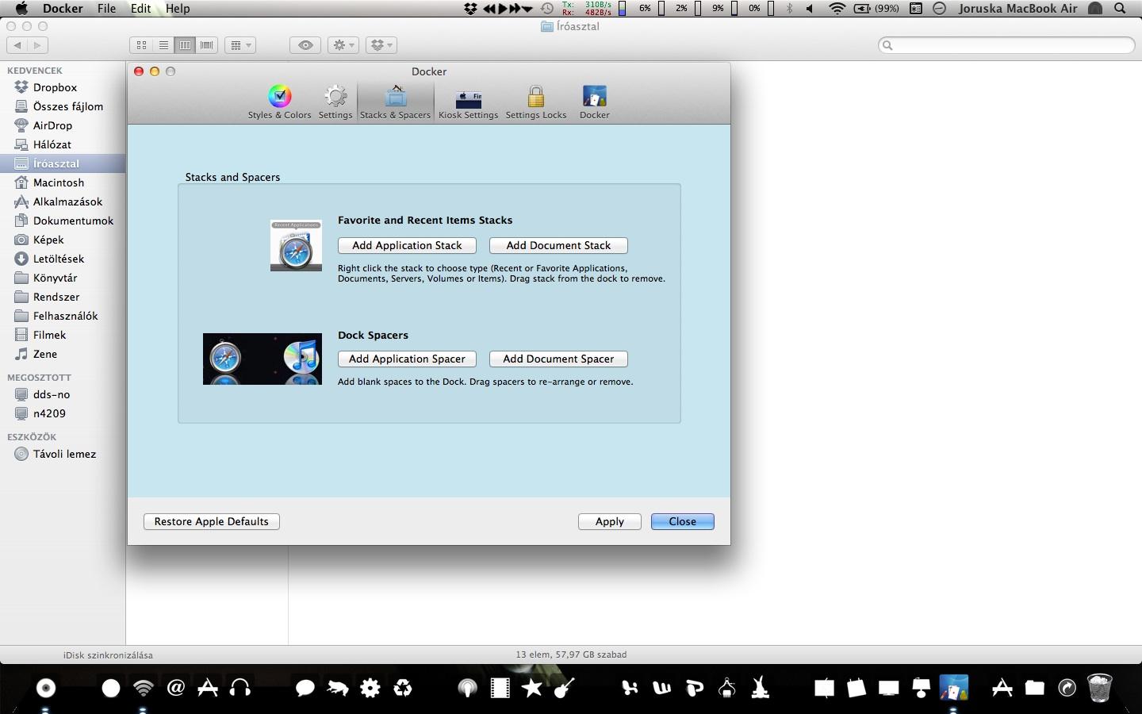Click Joruska MacBook Air user menu
Viewport: 1142px width, 714px height.
[1017, 8]
